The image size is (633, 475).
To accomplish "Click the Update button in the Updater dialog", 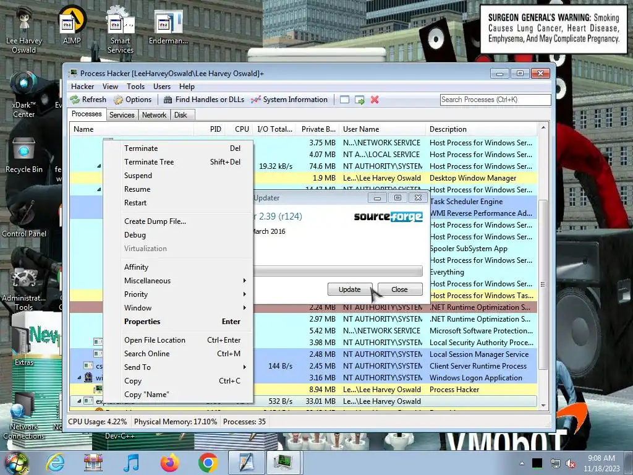I will [x=350, y=289].
